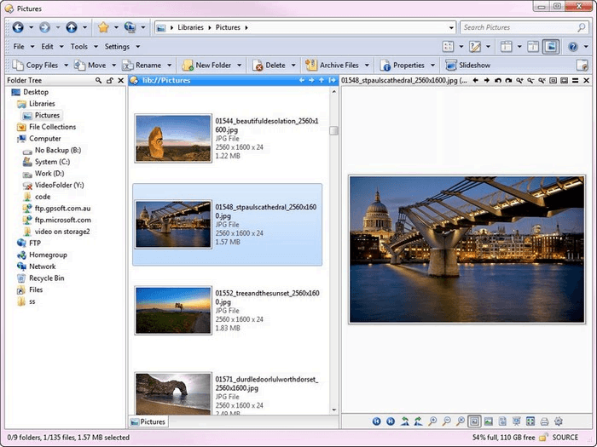Click the help question mark icon
This screenshot has width=597, height=447.
point(573,47)
